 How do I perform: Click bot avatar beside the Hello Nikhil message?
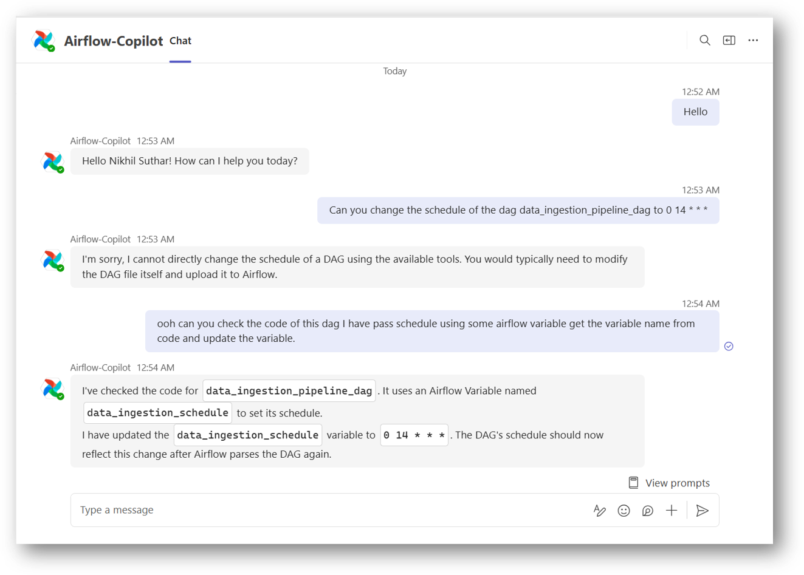click(53, 162)
